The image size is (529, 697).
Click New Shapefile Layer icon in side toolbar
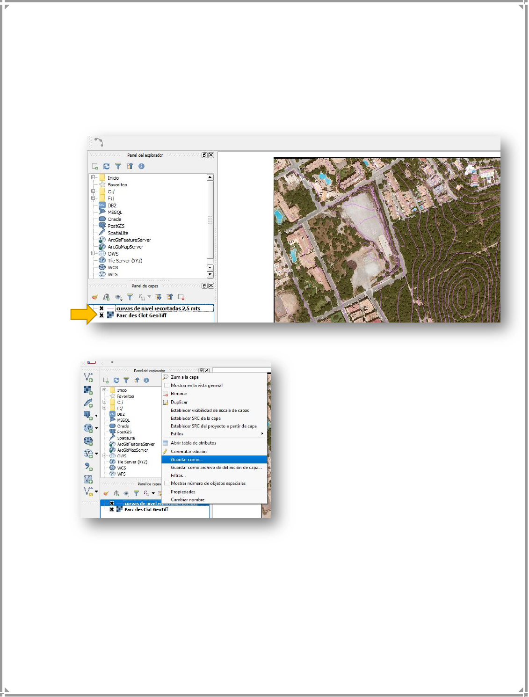point(88,492)
